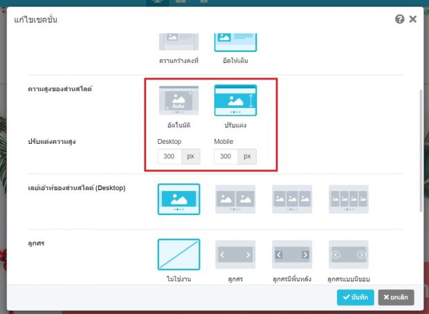Click the Desktop px unit label
This screenshot has width=429, height=314.
(x=191, y=156)
